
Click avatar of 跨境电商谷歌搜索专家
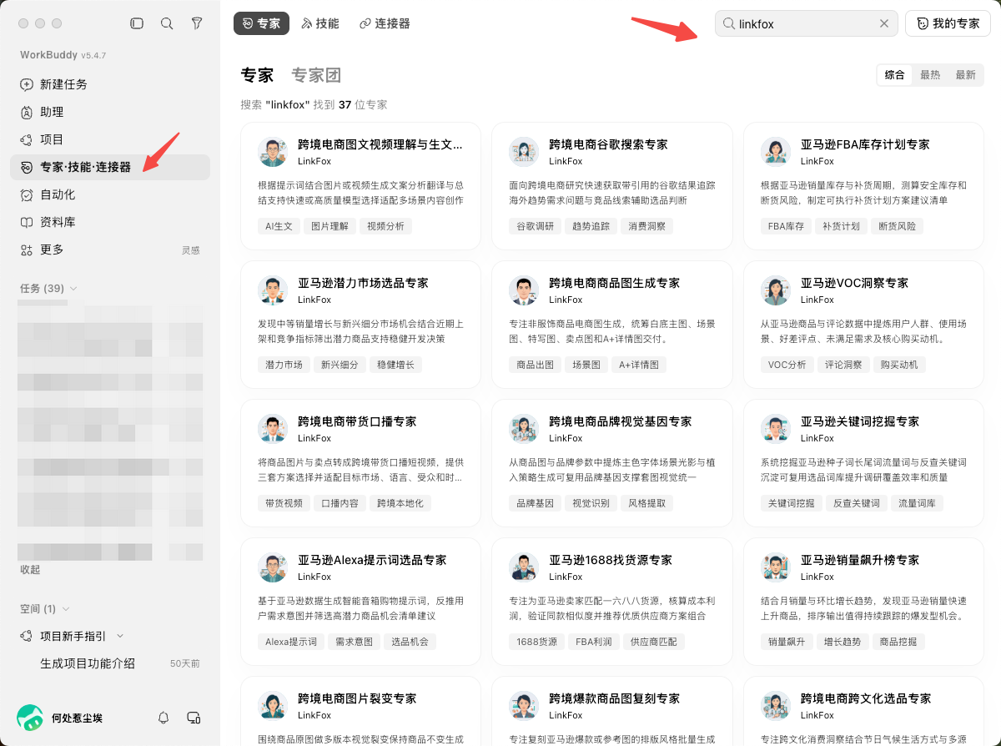(524, 152)
